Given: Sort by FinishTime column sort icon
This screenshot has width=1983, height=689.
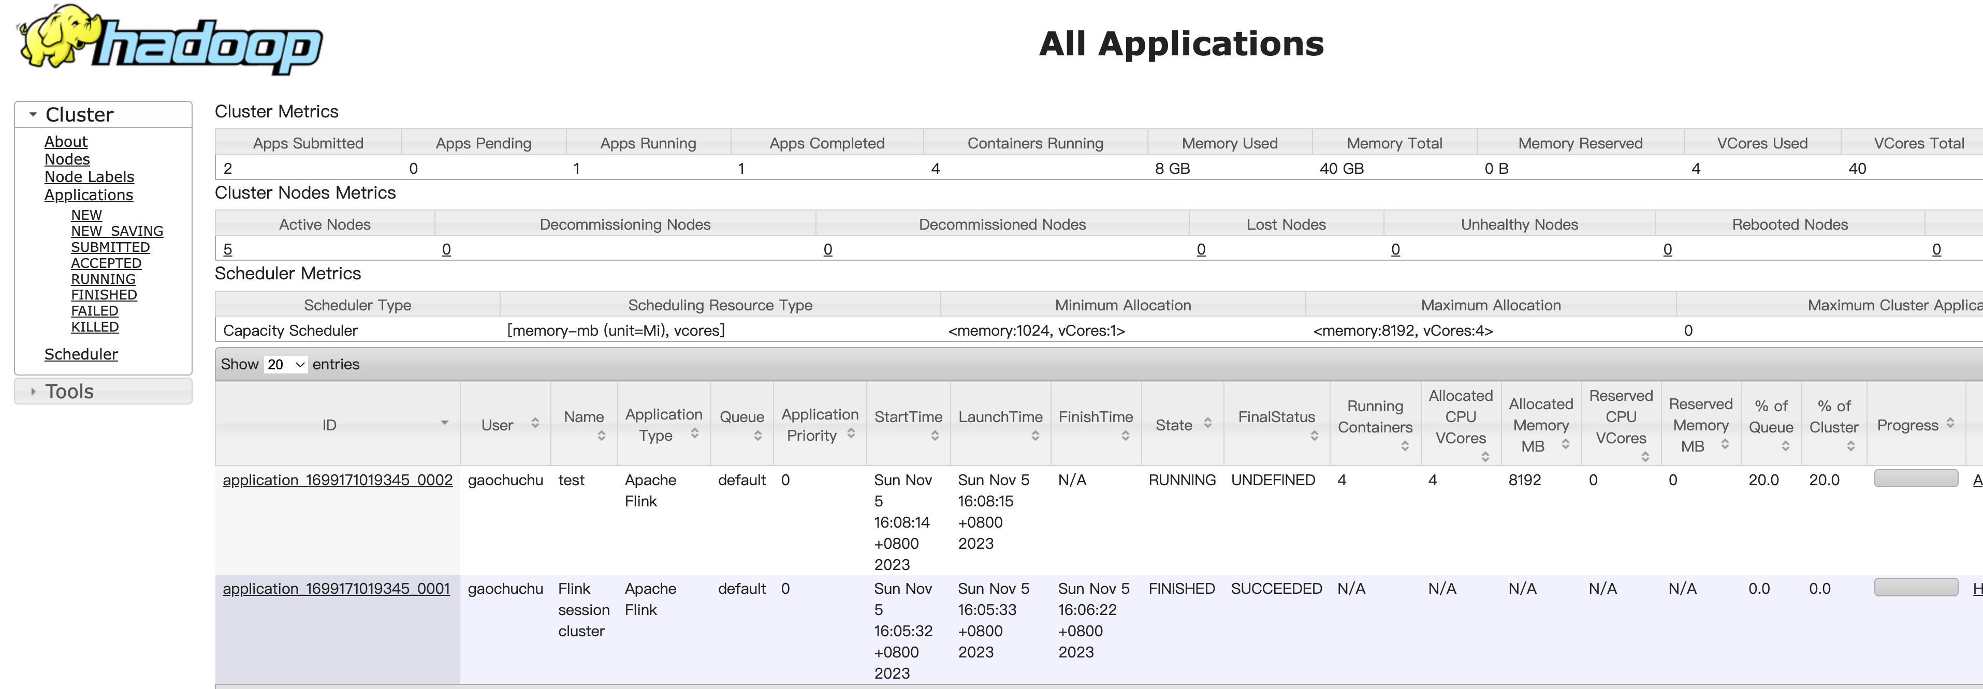Looking at the screenshot, I should point(1125,436).
